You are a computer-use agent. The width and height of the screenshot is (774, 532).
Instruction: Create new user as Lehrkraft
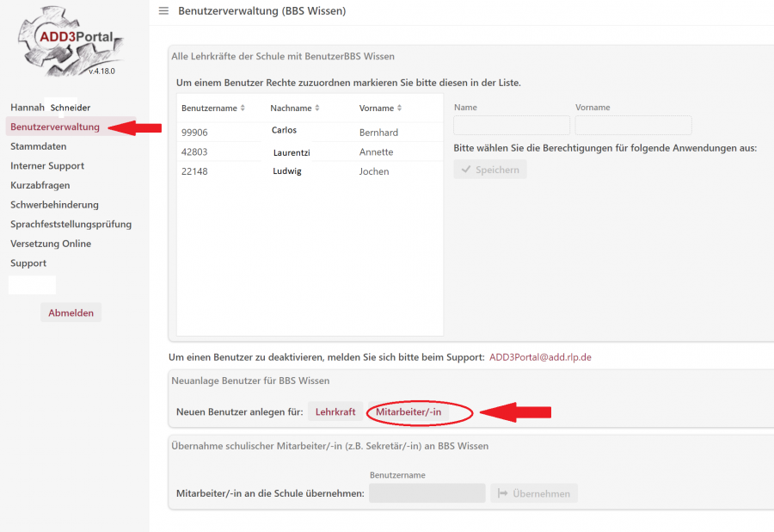coord(335,412)
